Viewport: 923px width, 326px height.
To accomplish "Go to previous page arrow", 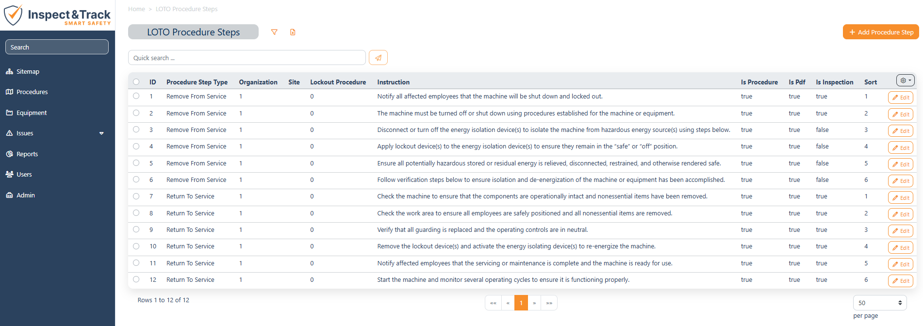I will coord(508,303).
